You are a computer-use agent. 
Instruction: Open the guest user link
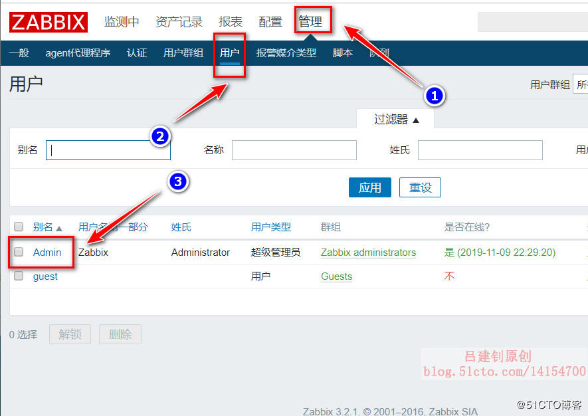pos(45,276)
